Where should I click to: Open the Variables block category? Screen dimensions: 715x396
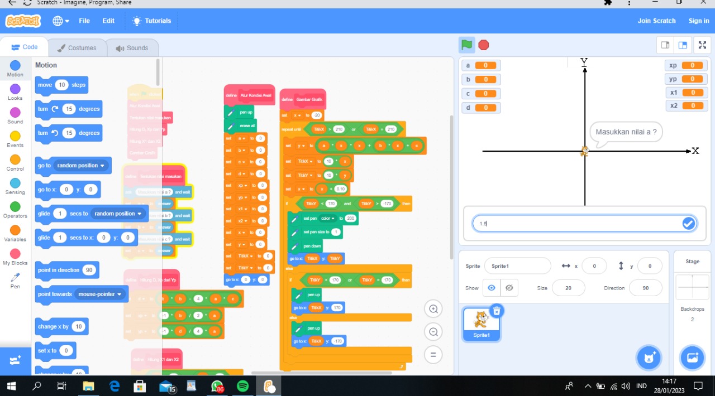(x=15, y=234)
